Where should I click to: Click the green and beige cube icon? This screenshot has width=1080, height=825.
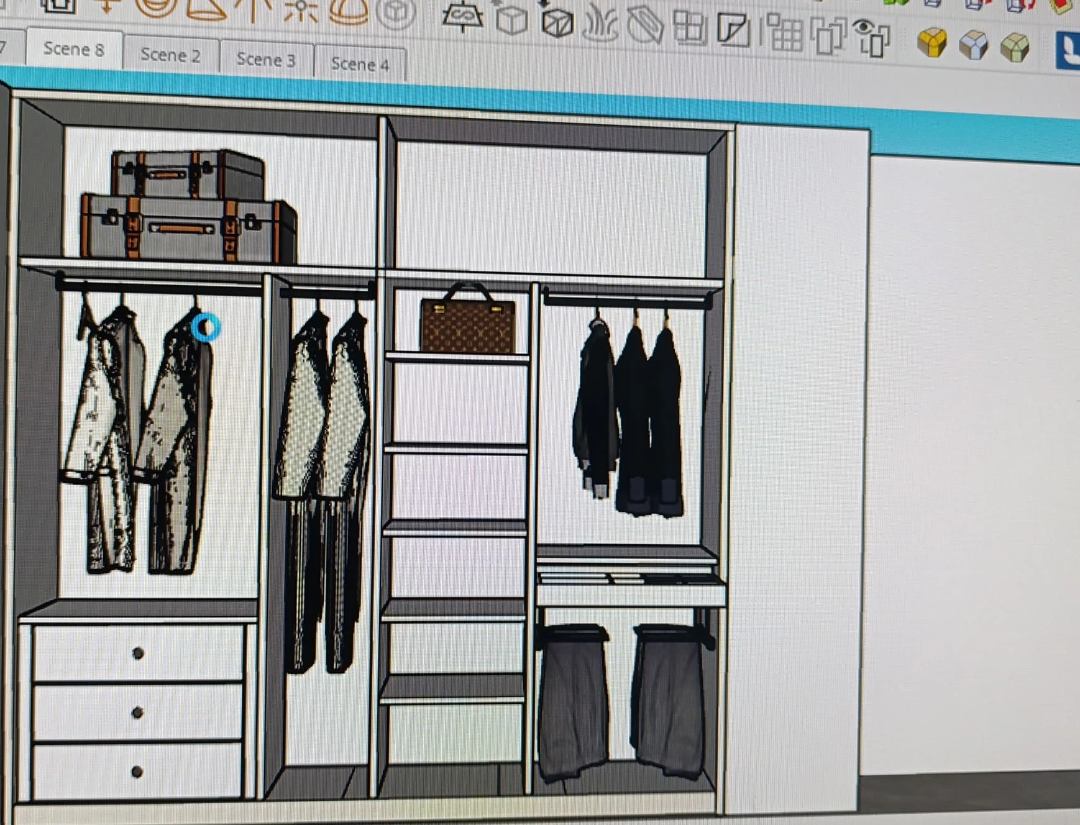(1015, 47)
